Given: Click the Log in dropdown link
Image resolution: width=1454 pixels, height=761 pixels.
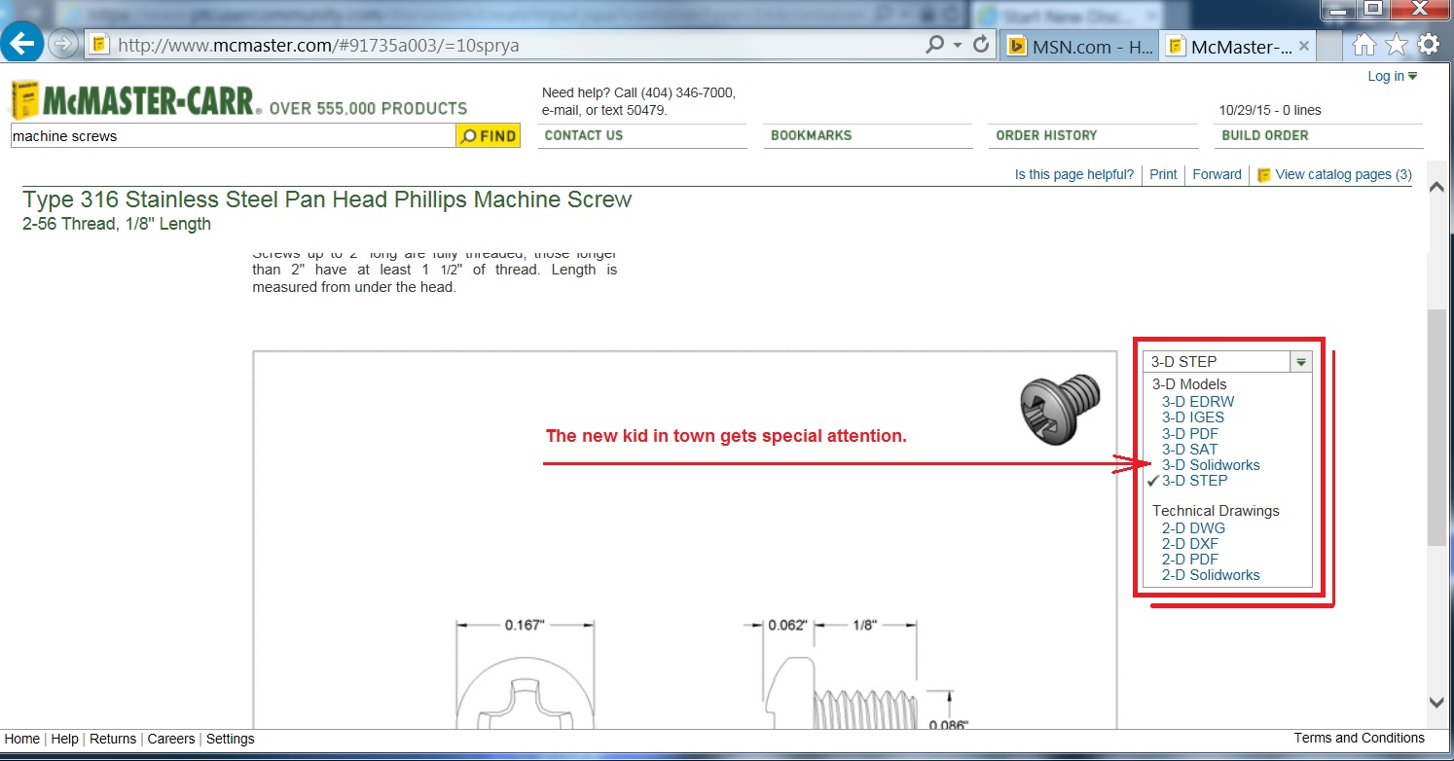Looking at the screenshot, I should (1393, 77).
